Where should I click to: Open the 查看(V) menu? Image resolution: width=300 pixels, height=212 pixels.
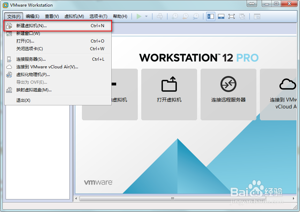(52, 16)
